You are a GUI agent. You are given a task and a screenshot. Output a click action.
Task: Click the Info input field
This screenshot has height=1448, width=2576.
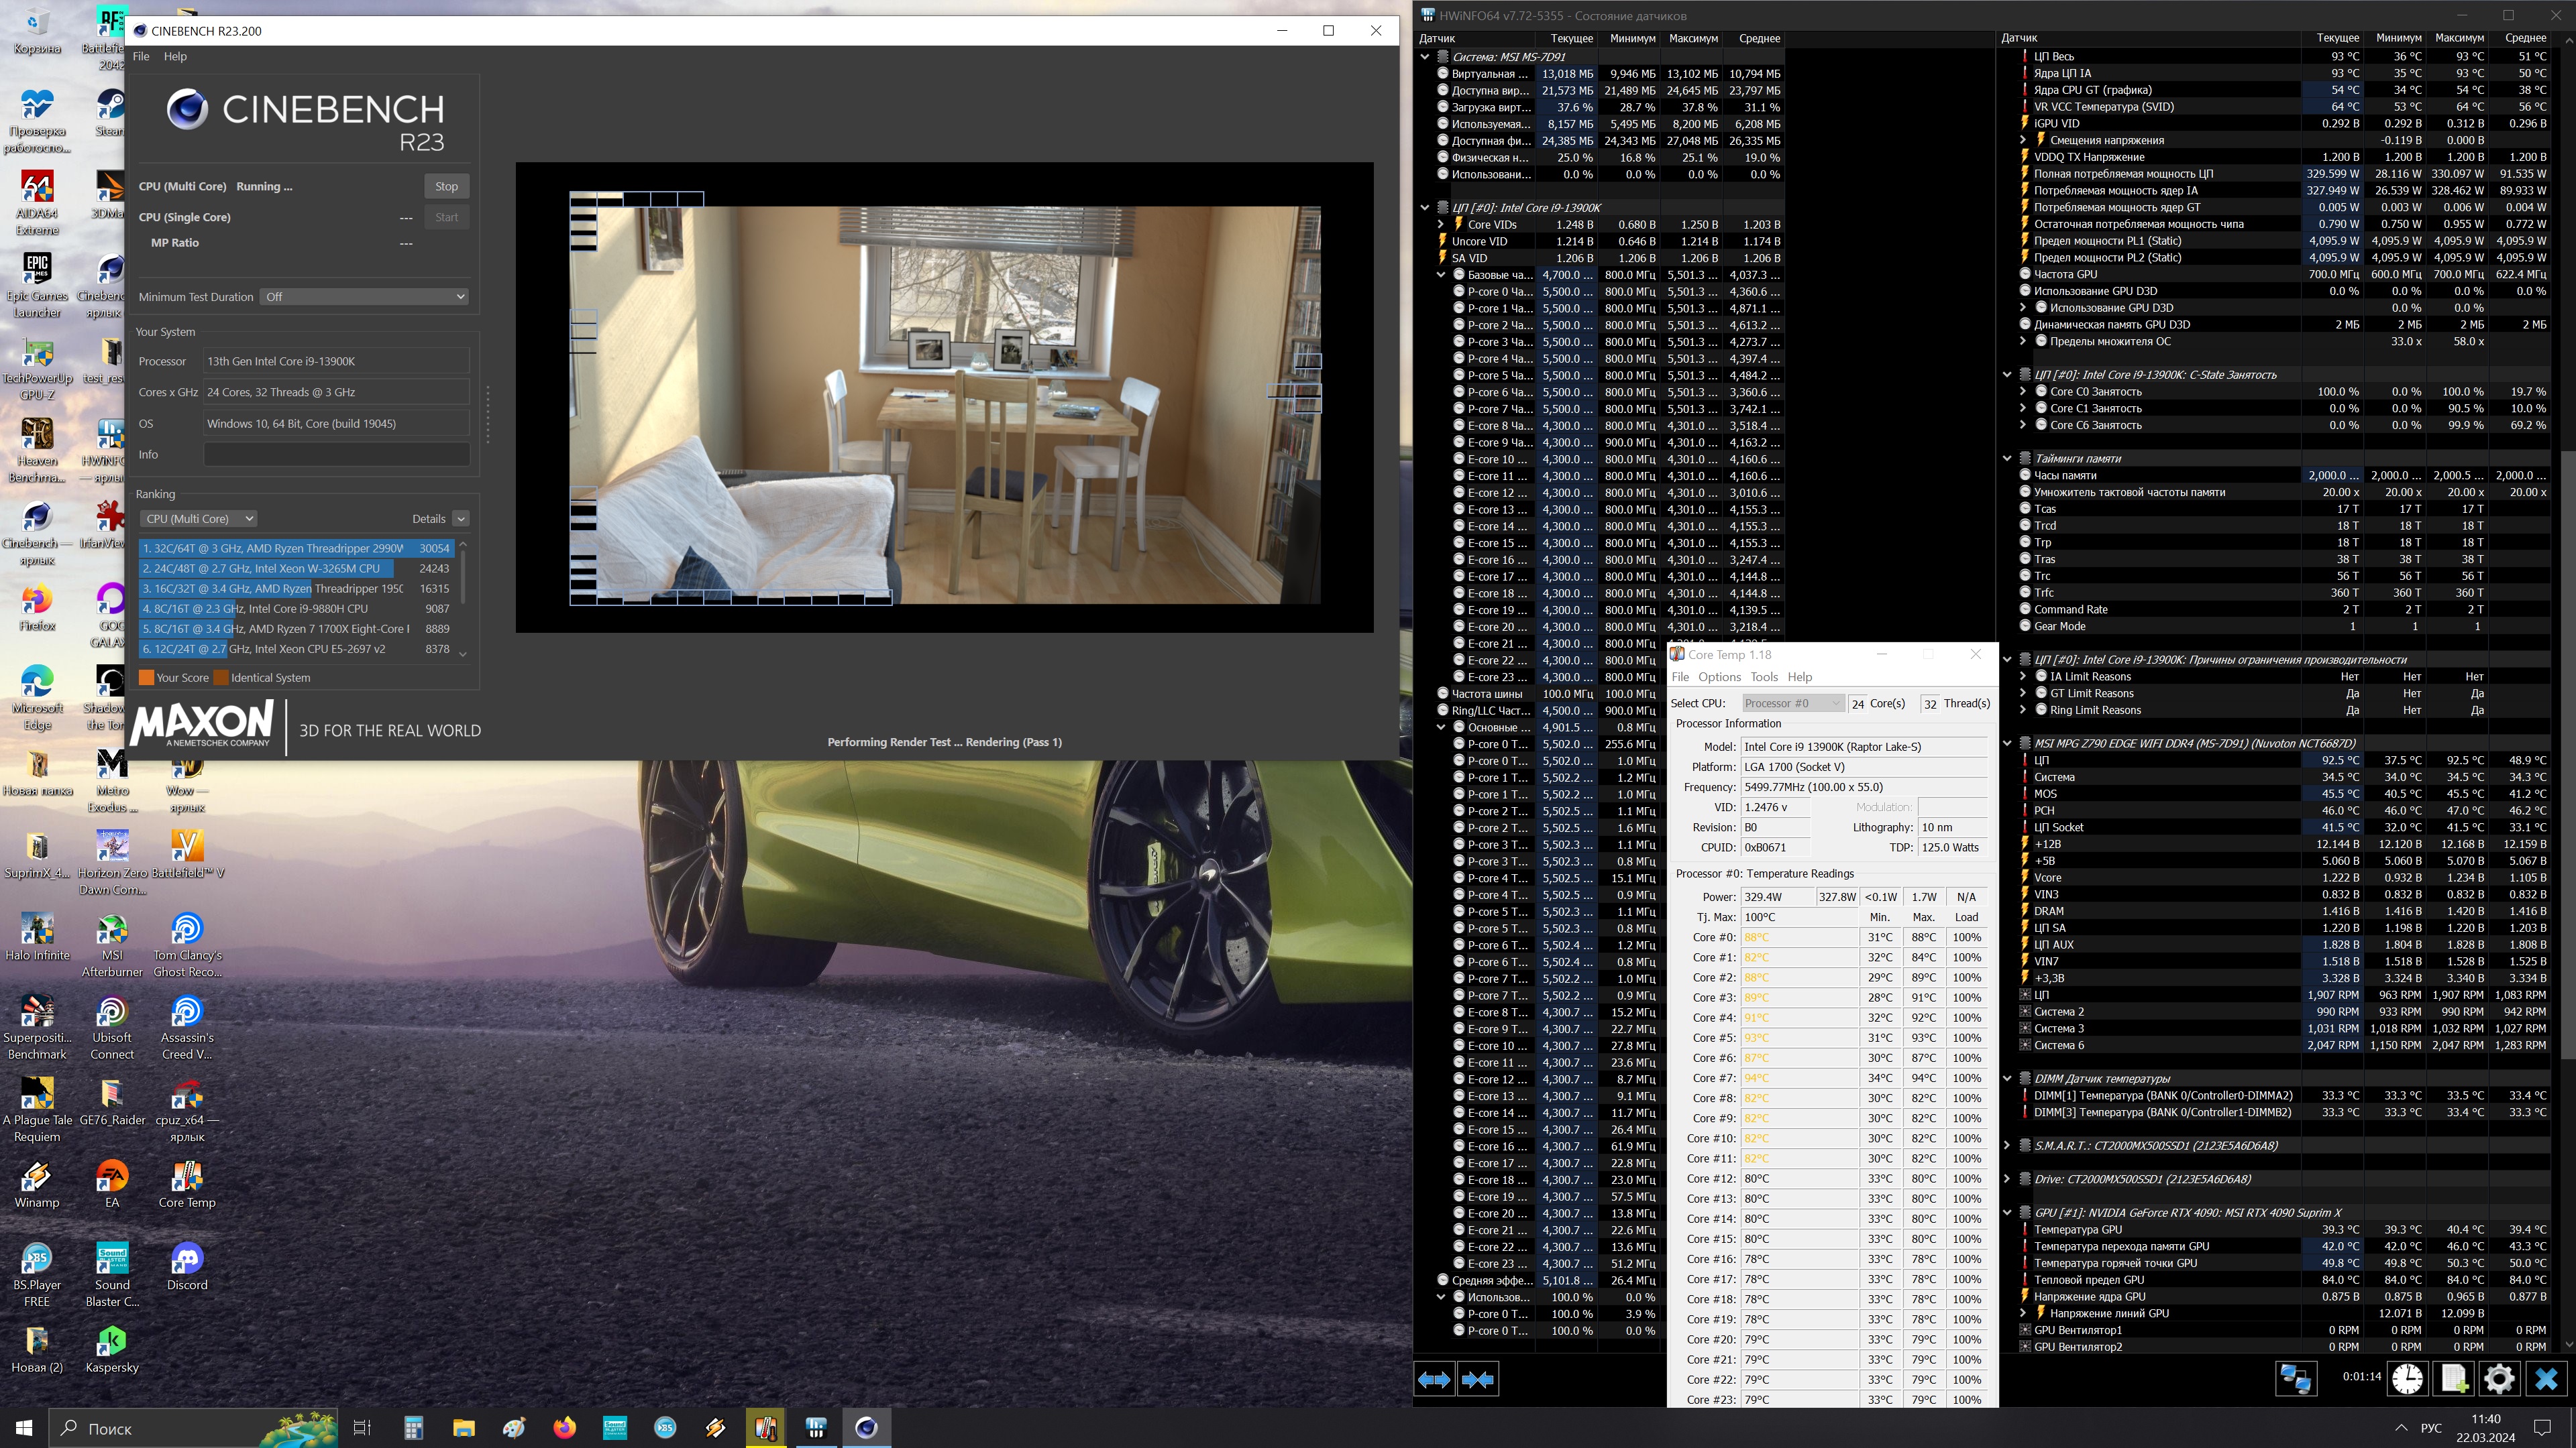pyautogui.click(x=336, y=455)
